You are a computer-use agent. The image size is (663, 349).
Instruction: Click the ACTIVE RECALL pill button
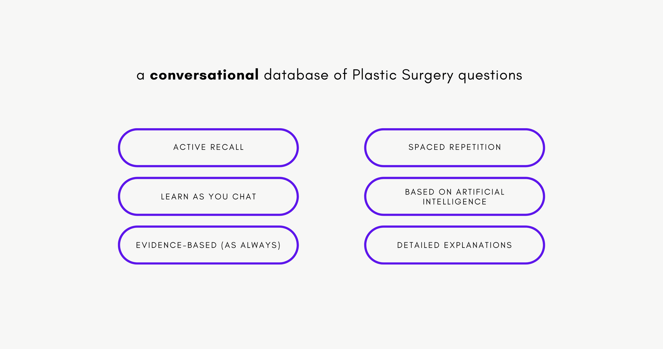[x=208, y=147]
